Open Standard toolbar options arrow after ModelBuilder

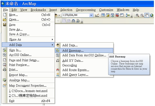click(x=132, y=17)
